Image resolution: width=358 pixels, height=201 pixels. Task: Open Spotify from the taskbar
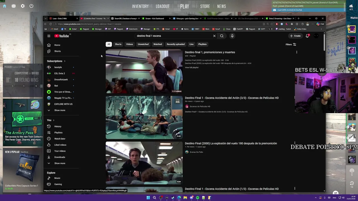[x=197, y=198]
